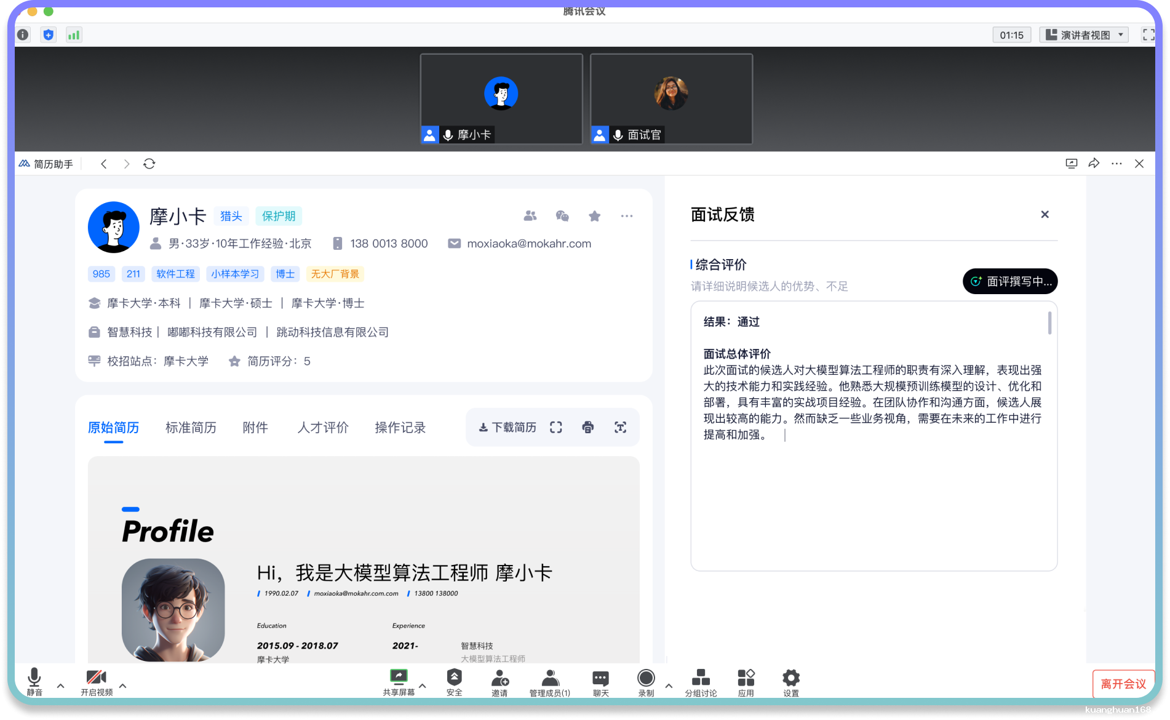This screenshot has width=1170, height=720.
Task: Close the 简历助手 panel
Action: click(x=1139, y=164)
